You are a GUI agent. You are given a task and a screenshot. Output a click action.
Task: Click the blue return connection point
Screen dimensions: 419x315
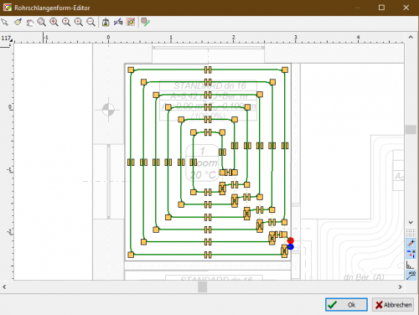click(291, 247)
